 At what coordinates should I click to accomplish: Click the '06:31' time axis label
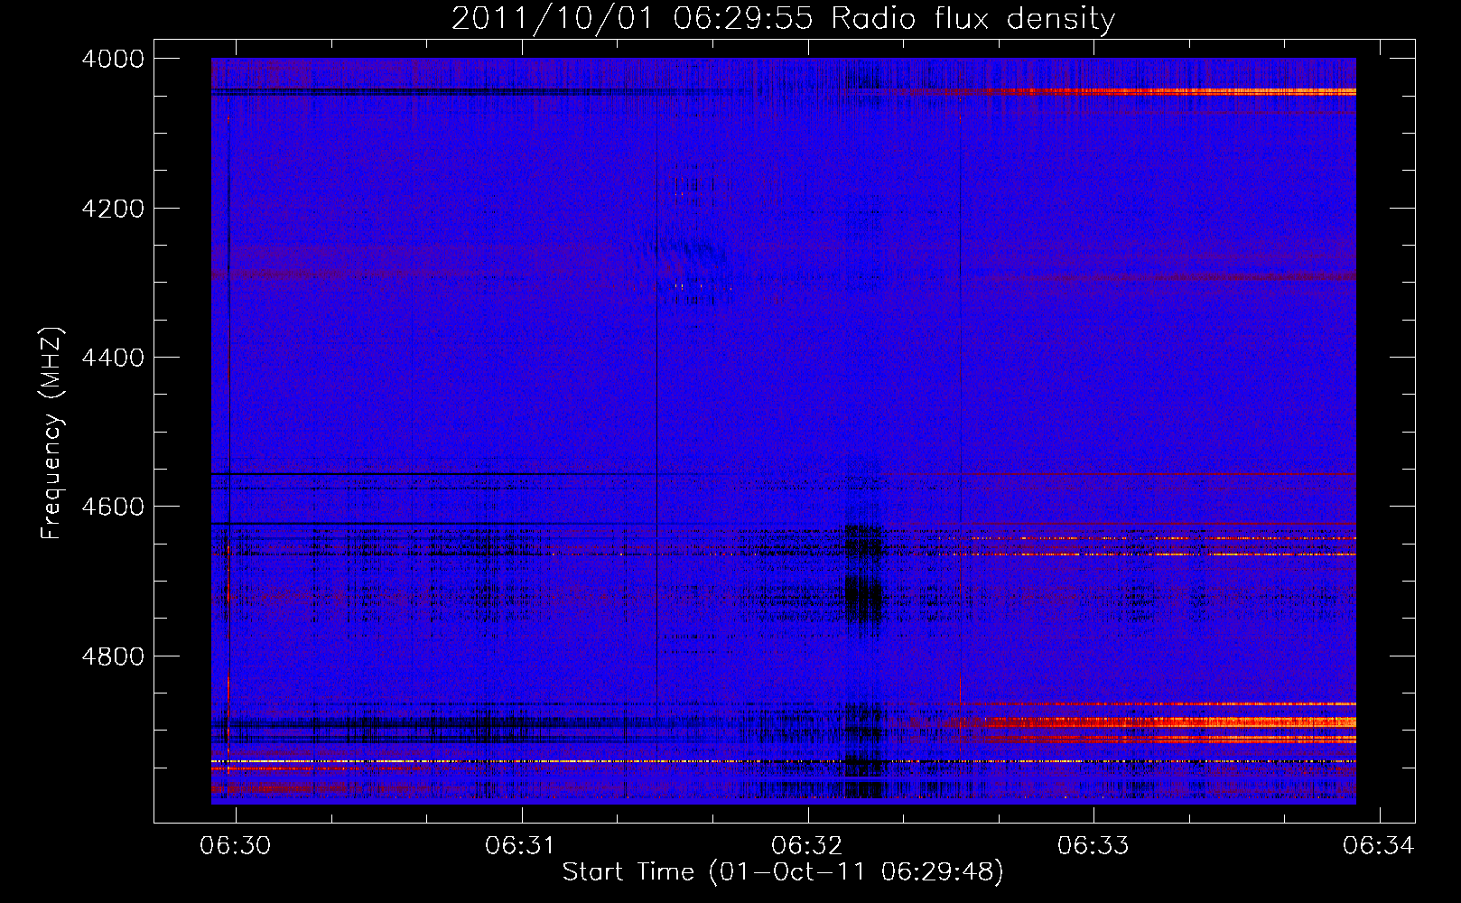[x=520, y=845]
